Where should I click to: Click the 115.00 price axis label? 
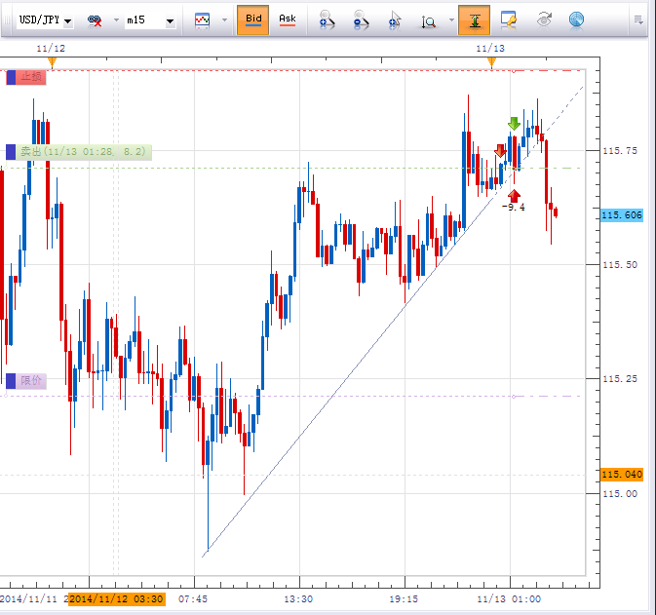pos(620,494)
